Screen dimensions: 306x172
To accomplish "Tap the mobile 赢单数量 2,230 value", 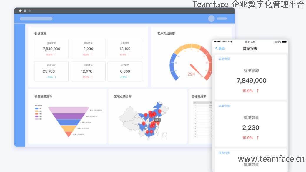I will [x=251, y=128].
